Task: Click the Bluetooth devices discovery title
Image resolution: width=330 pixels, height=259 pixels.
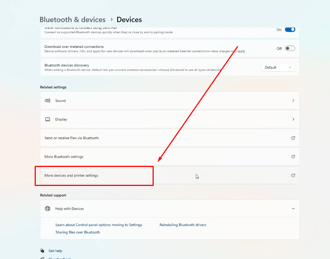Action: [x=67, y=65]
